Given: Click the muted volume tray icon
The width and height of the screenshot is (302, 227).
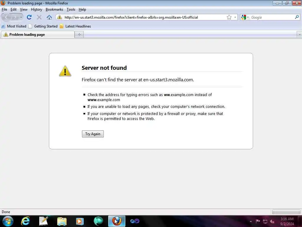Looking at the screenshot, I should click(x=272, y=222).
